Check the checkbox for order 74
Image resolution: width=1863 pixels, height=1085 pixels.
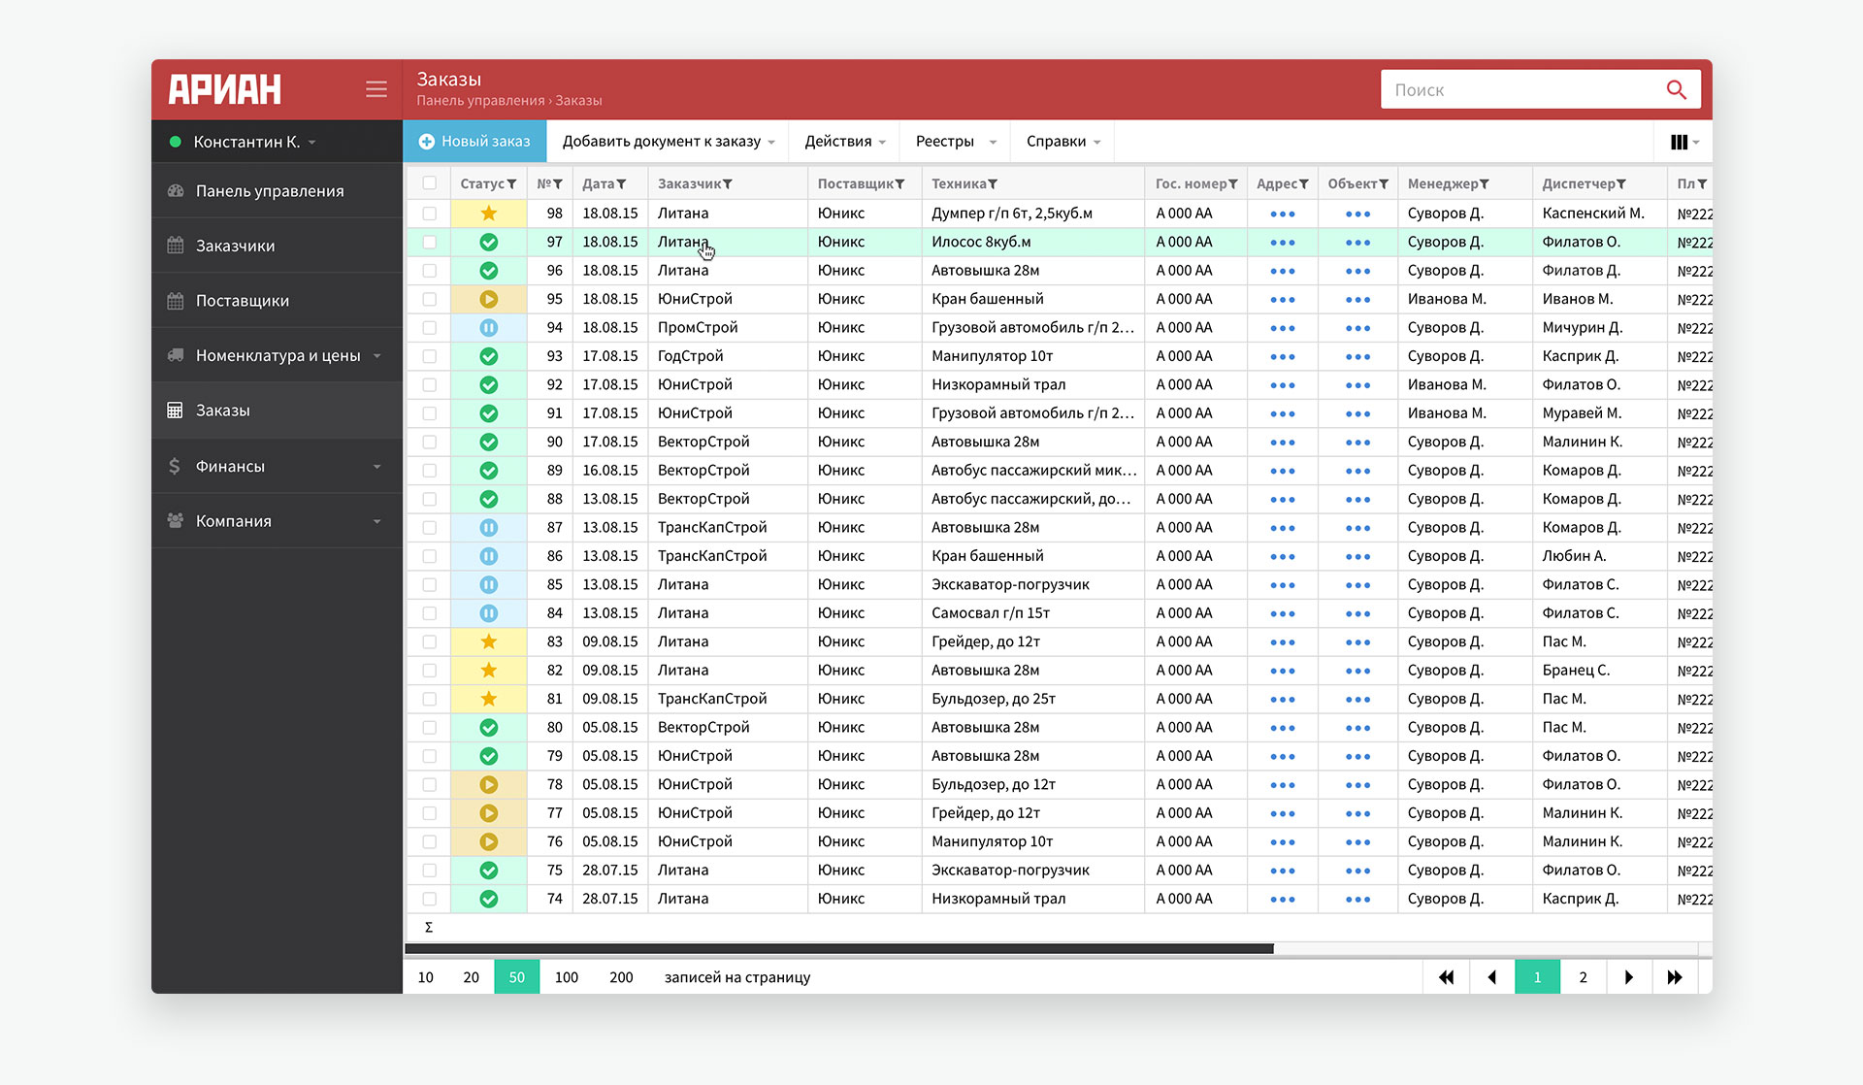[x=430, y=899]
